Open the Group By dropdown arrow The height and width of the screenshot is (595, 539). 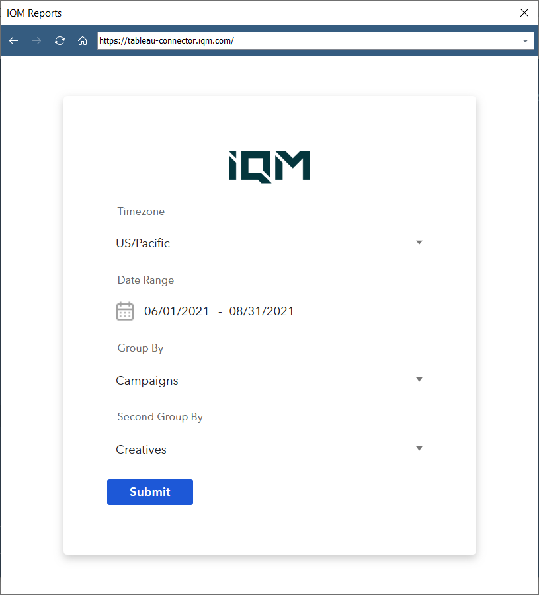pyautogui.click(x=419, y=379)
